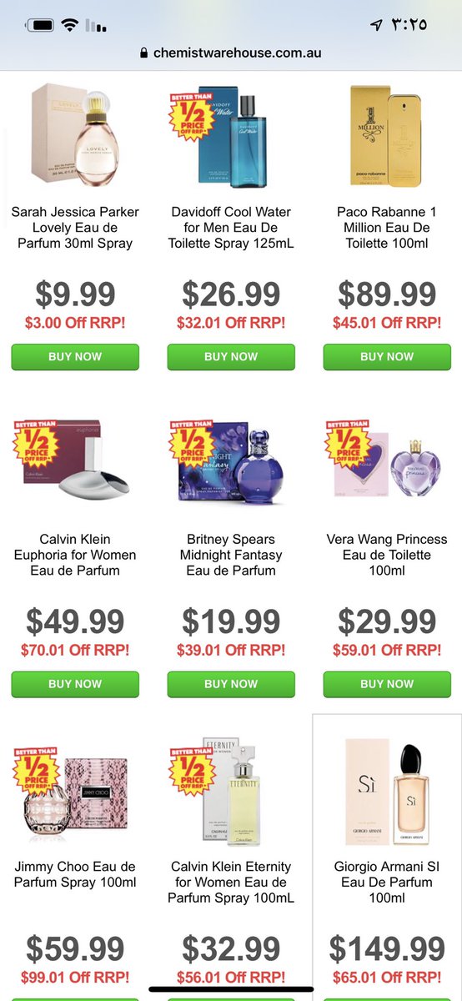Viewport: 462px width, 1001px height.
Task: Buy now the Britney Spears Midnight Fantasy
Action: 231,684
